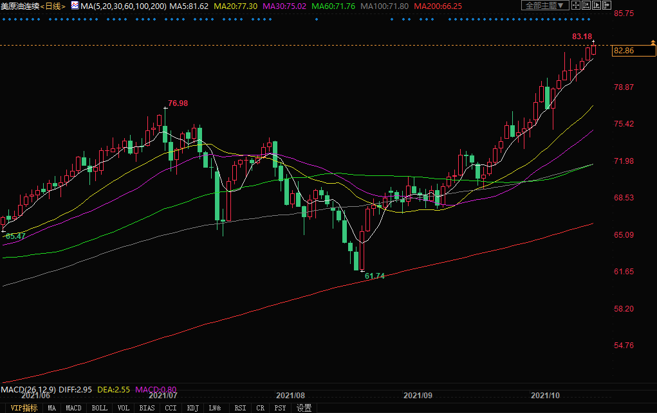The height and width of the screenshot is (413, 657).
Task: Click the candlestick low marked 61.74
Action: pyautogui.click(x=362, y=271)
